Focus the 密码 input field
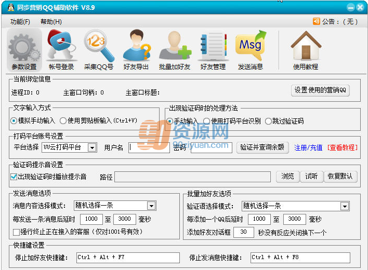The image size is (368, 270). tap(212, 147)
